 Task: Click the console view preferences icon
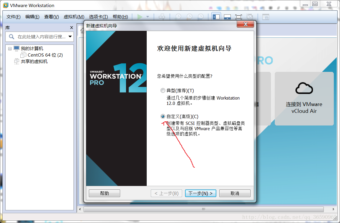coord(266,17)
